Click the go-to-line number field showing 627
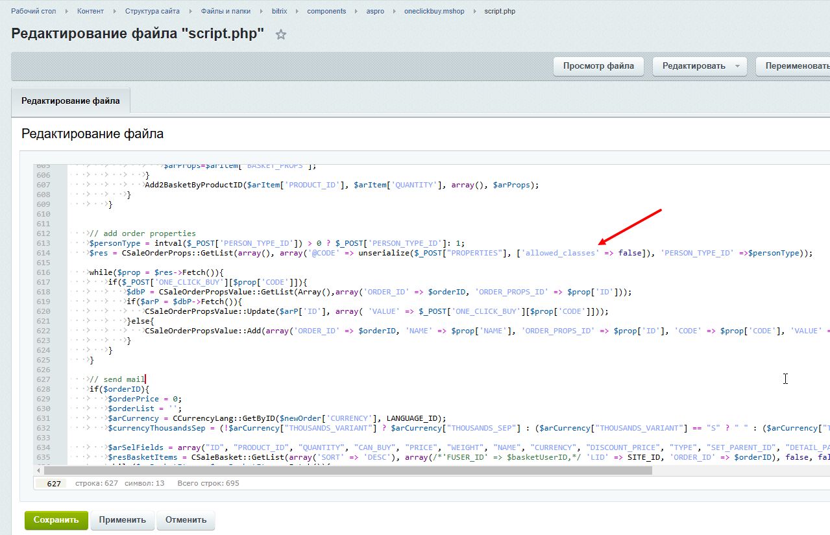830x535 pixels. pos(53,483)
